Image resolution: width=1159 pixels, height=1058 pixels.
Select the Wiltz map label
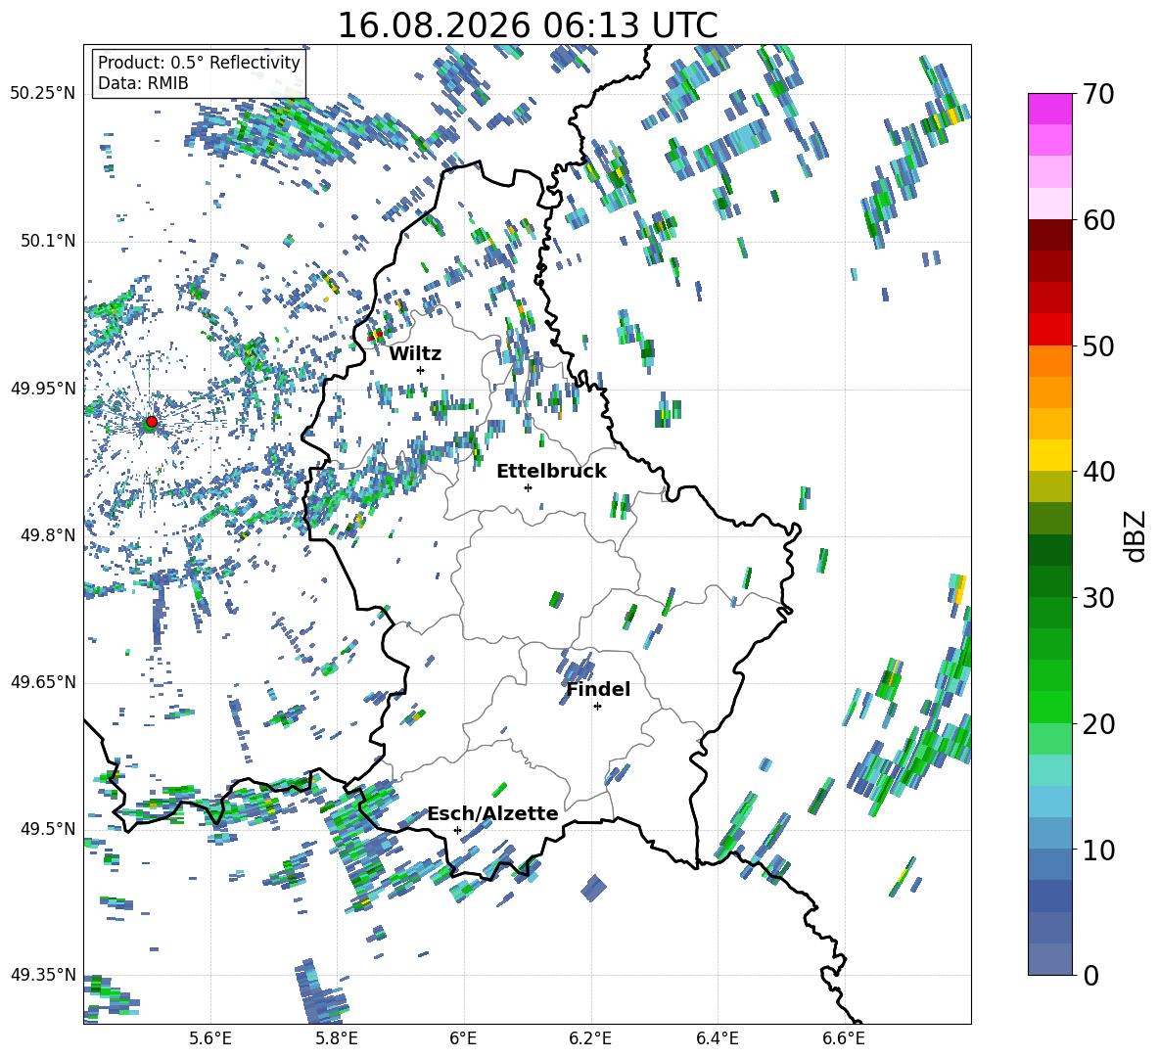(415, 354)
